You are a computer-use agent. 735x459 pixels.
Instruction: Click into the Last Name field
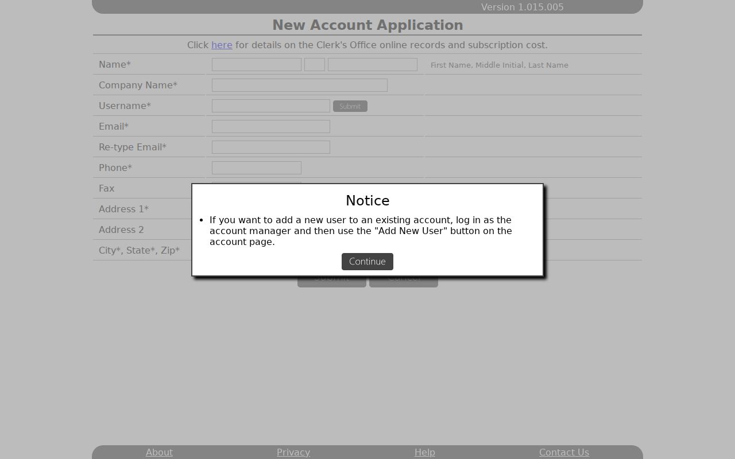pyautogui.click(x=373, y=64)
